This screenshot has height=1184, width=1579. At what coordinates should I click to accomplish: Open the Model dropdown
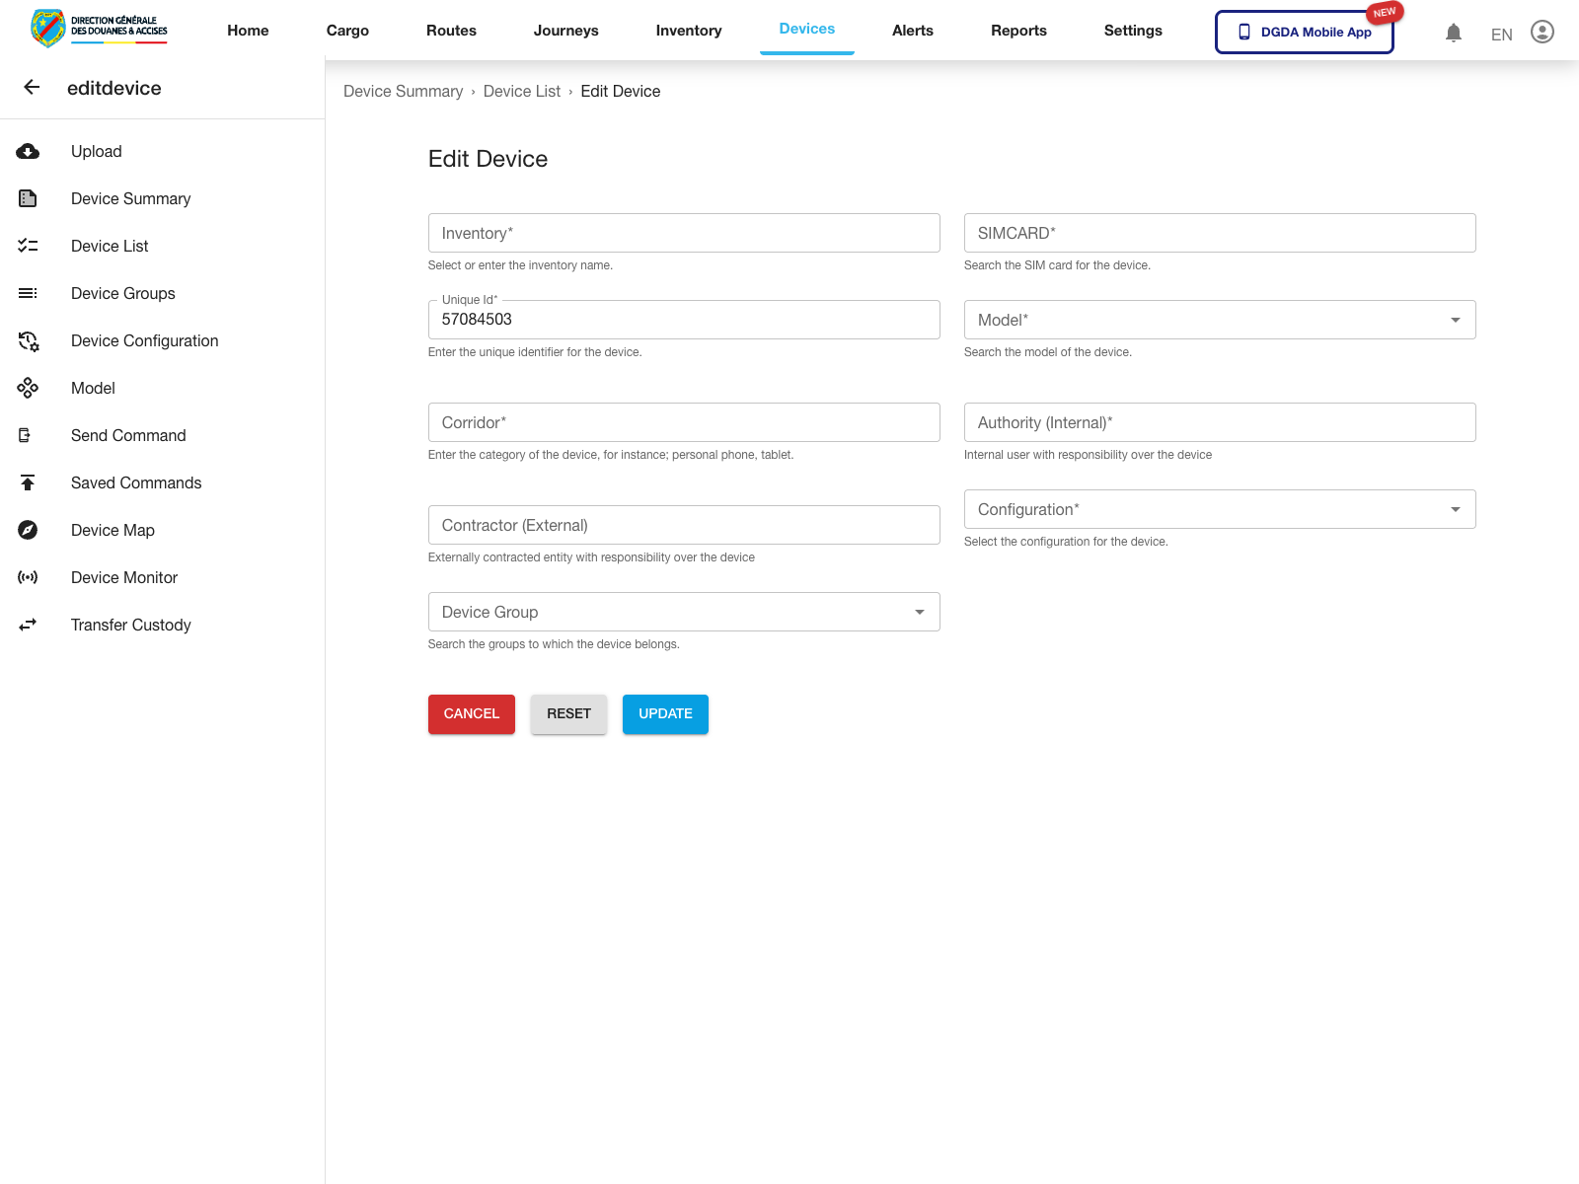[x=1456, y=319]
